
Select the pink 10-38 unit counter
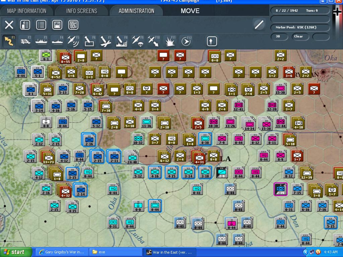[x=213, y=122]
